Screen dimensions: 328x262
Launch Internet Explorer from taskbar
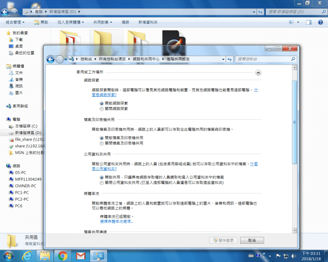[26, 256]
